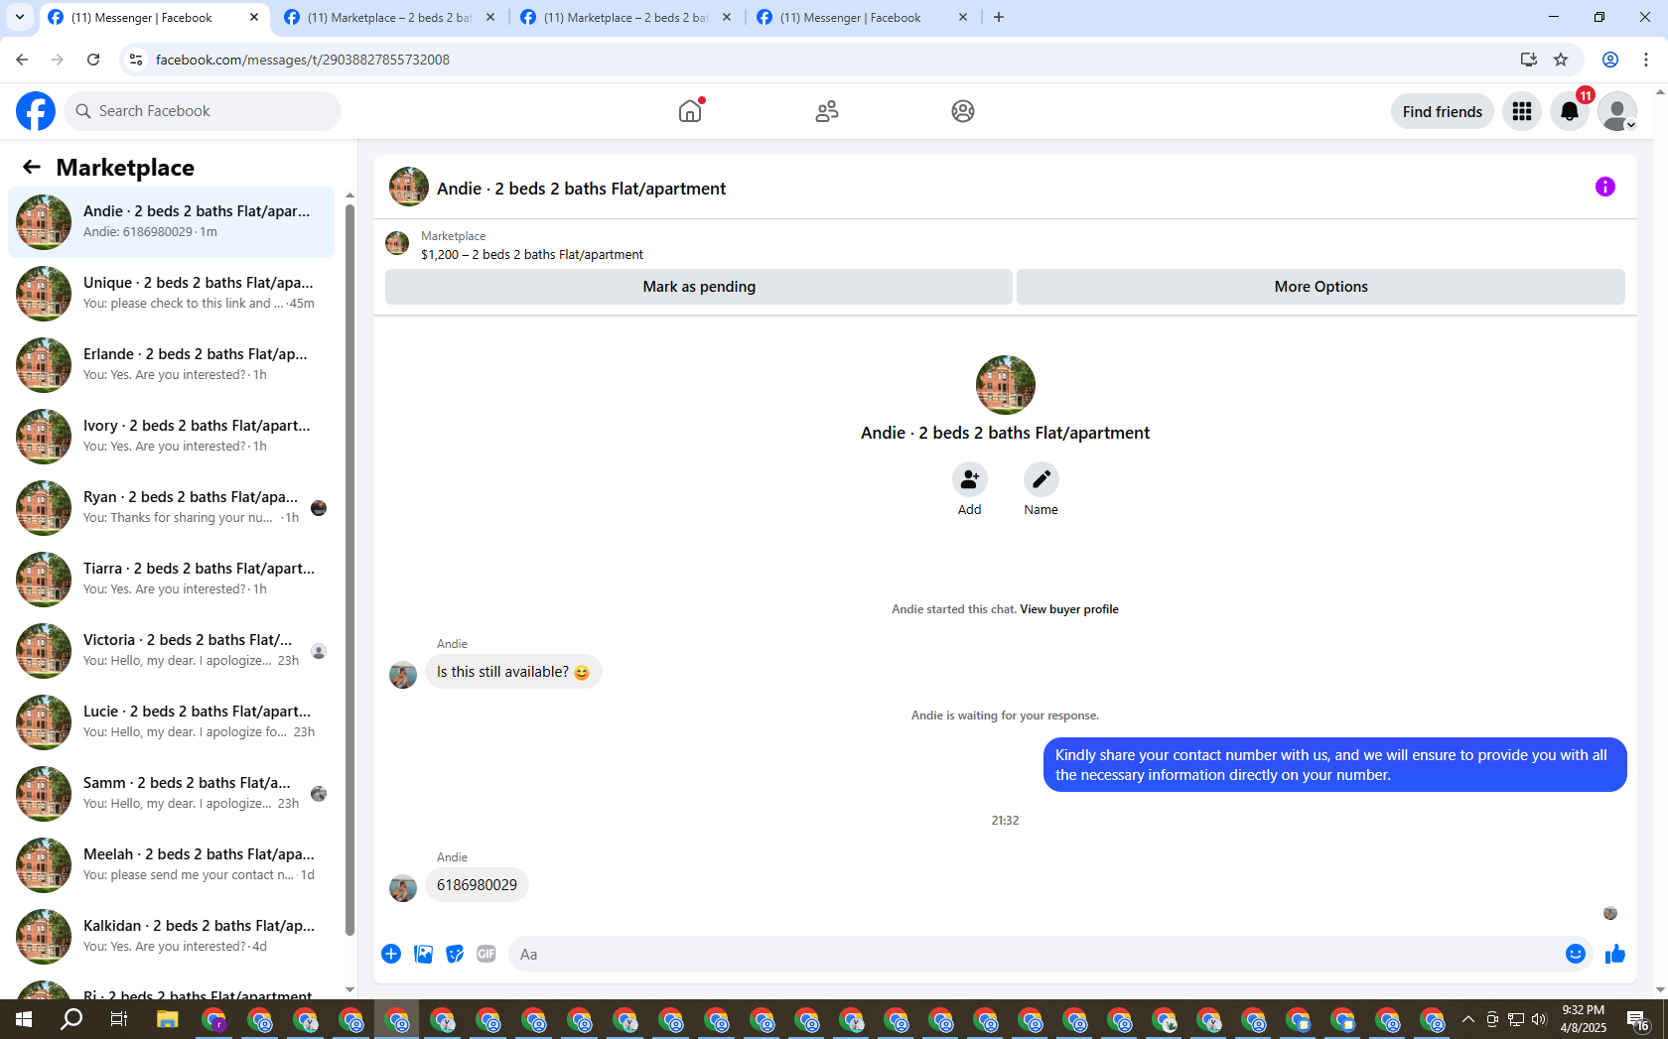Open the Windows Start menu
This screenshot has width=1668, height=1039.
[24, 1019]
